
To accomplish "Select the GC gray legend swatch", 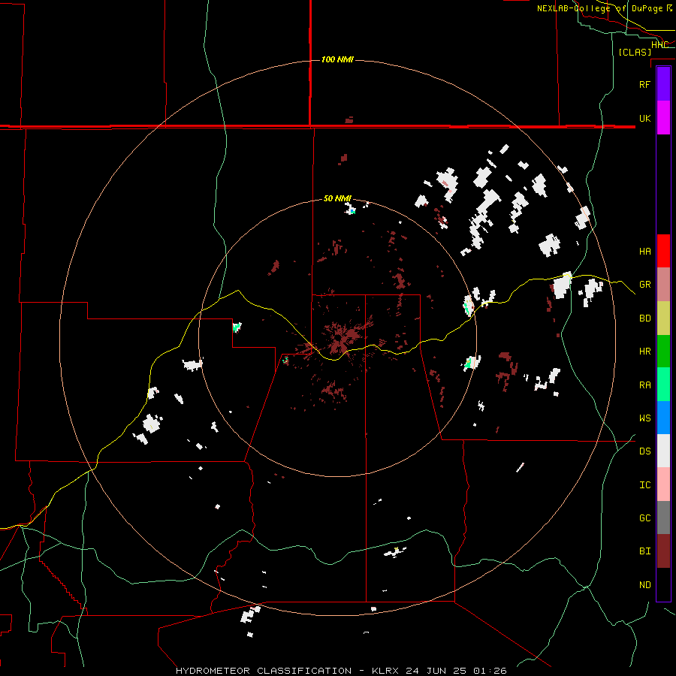I will pos(663,518).
